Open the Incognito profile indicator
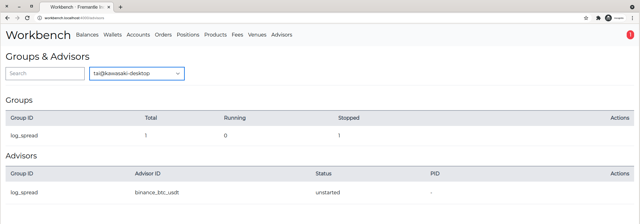 pos(615,18)
